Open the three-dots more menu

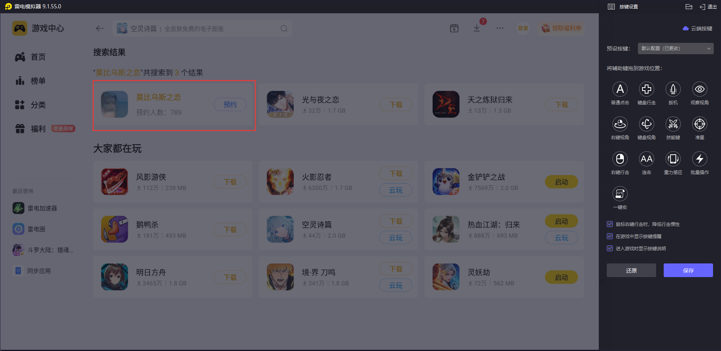(x=500, y=28)
